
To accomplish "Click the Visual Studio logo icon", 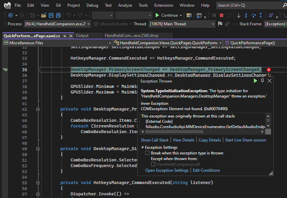I will (7, 5).
